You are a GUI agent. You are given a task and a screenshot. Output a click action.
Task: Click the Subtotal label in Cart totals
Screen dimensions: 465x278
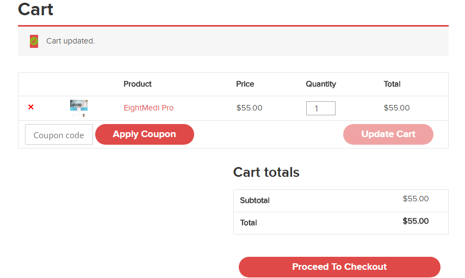[x=255, y=200]
